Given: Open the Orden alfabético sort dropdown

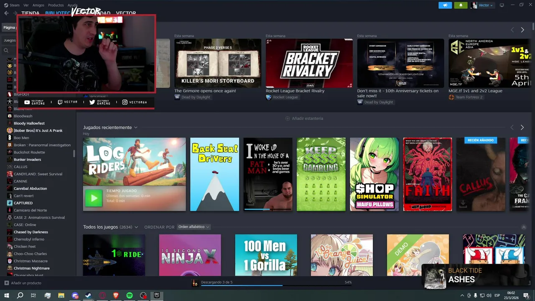Looking at the screenshot, I should [194, 227].
